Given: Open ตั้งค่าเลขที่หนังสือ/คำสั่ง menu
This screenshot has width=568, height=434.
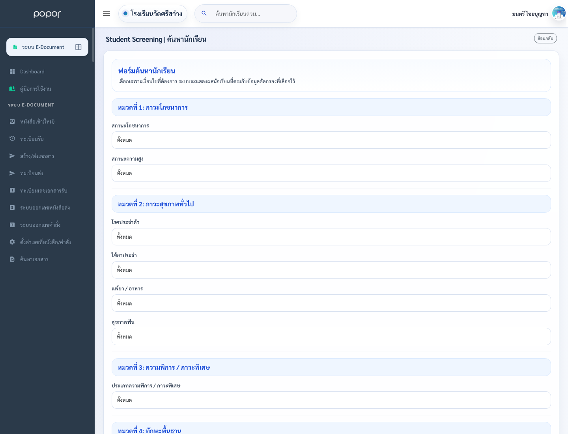Looking at the screenshot, I should [x=47, y=242].
